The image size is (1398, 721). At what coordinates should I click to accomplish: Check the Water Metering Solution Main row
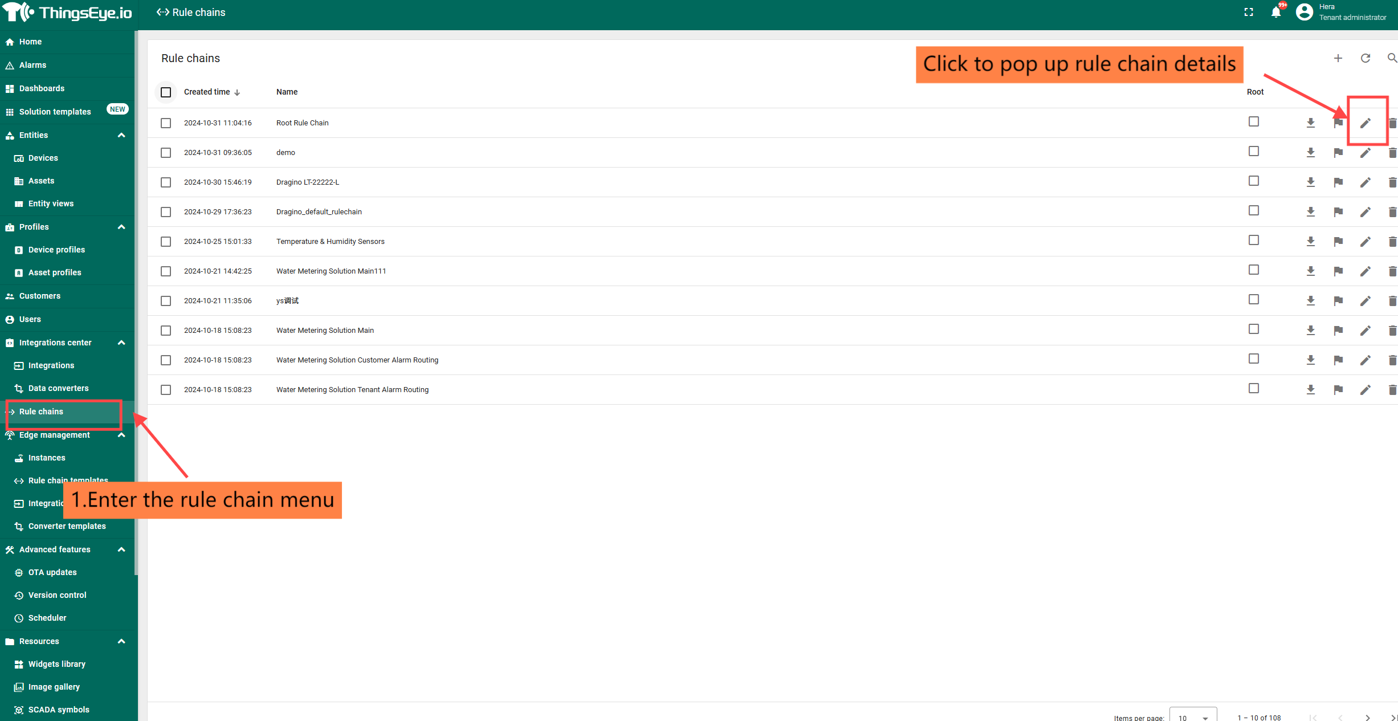coord(166,331)
